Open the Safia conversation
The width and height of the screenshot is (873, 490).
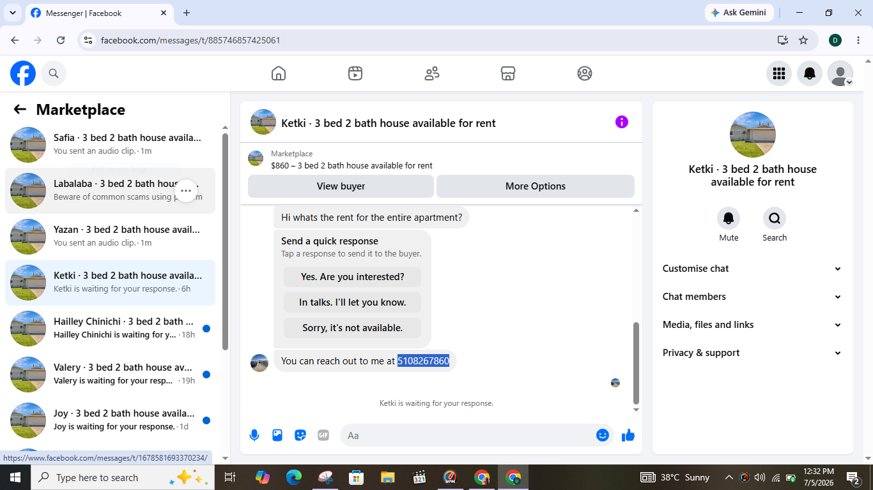(110, 145)
